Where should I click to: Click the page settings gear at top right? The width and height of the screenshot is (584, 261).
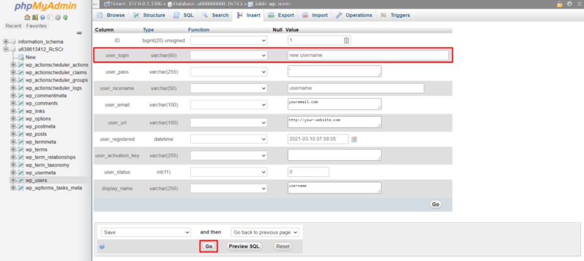568,4
